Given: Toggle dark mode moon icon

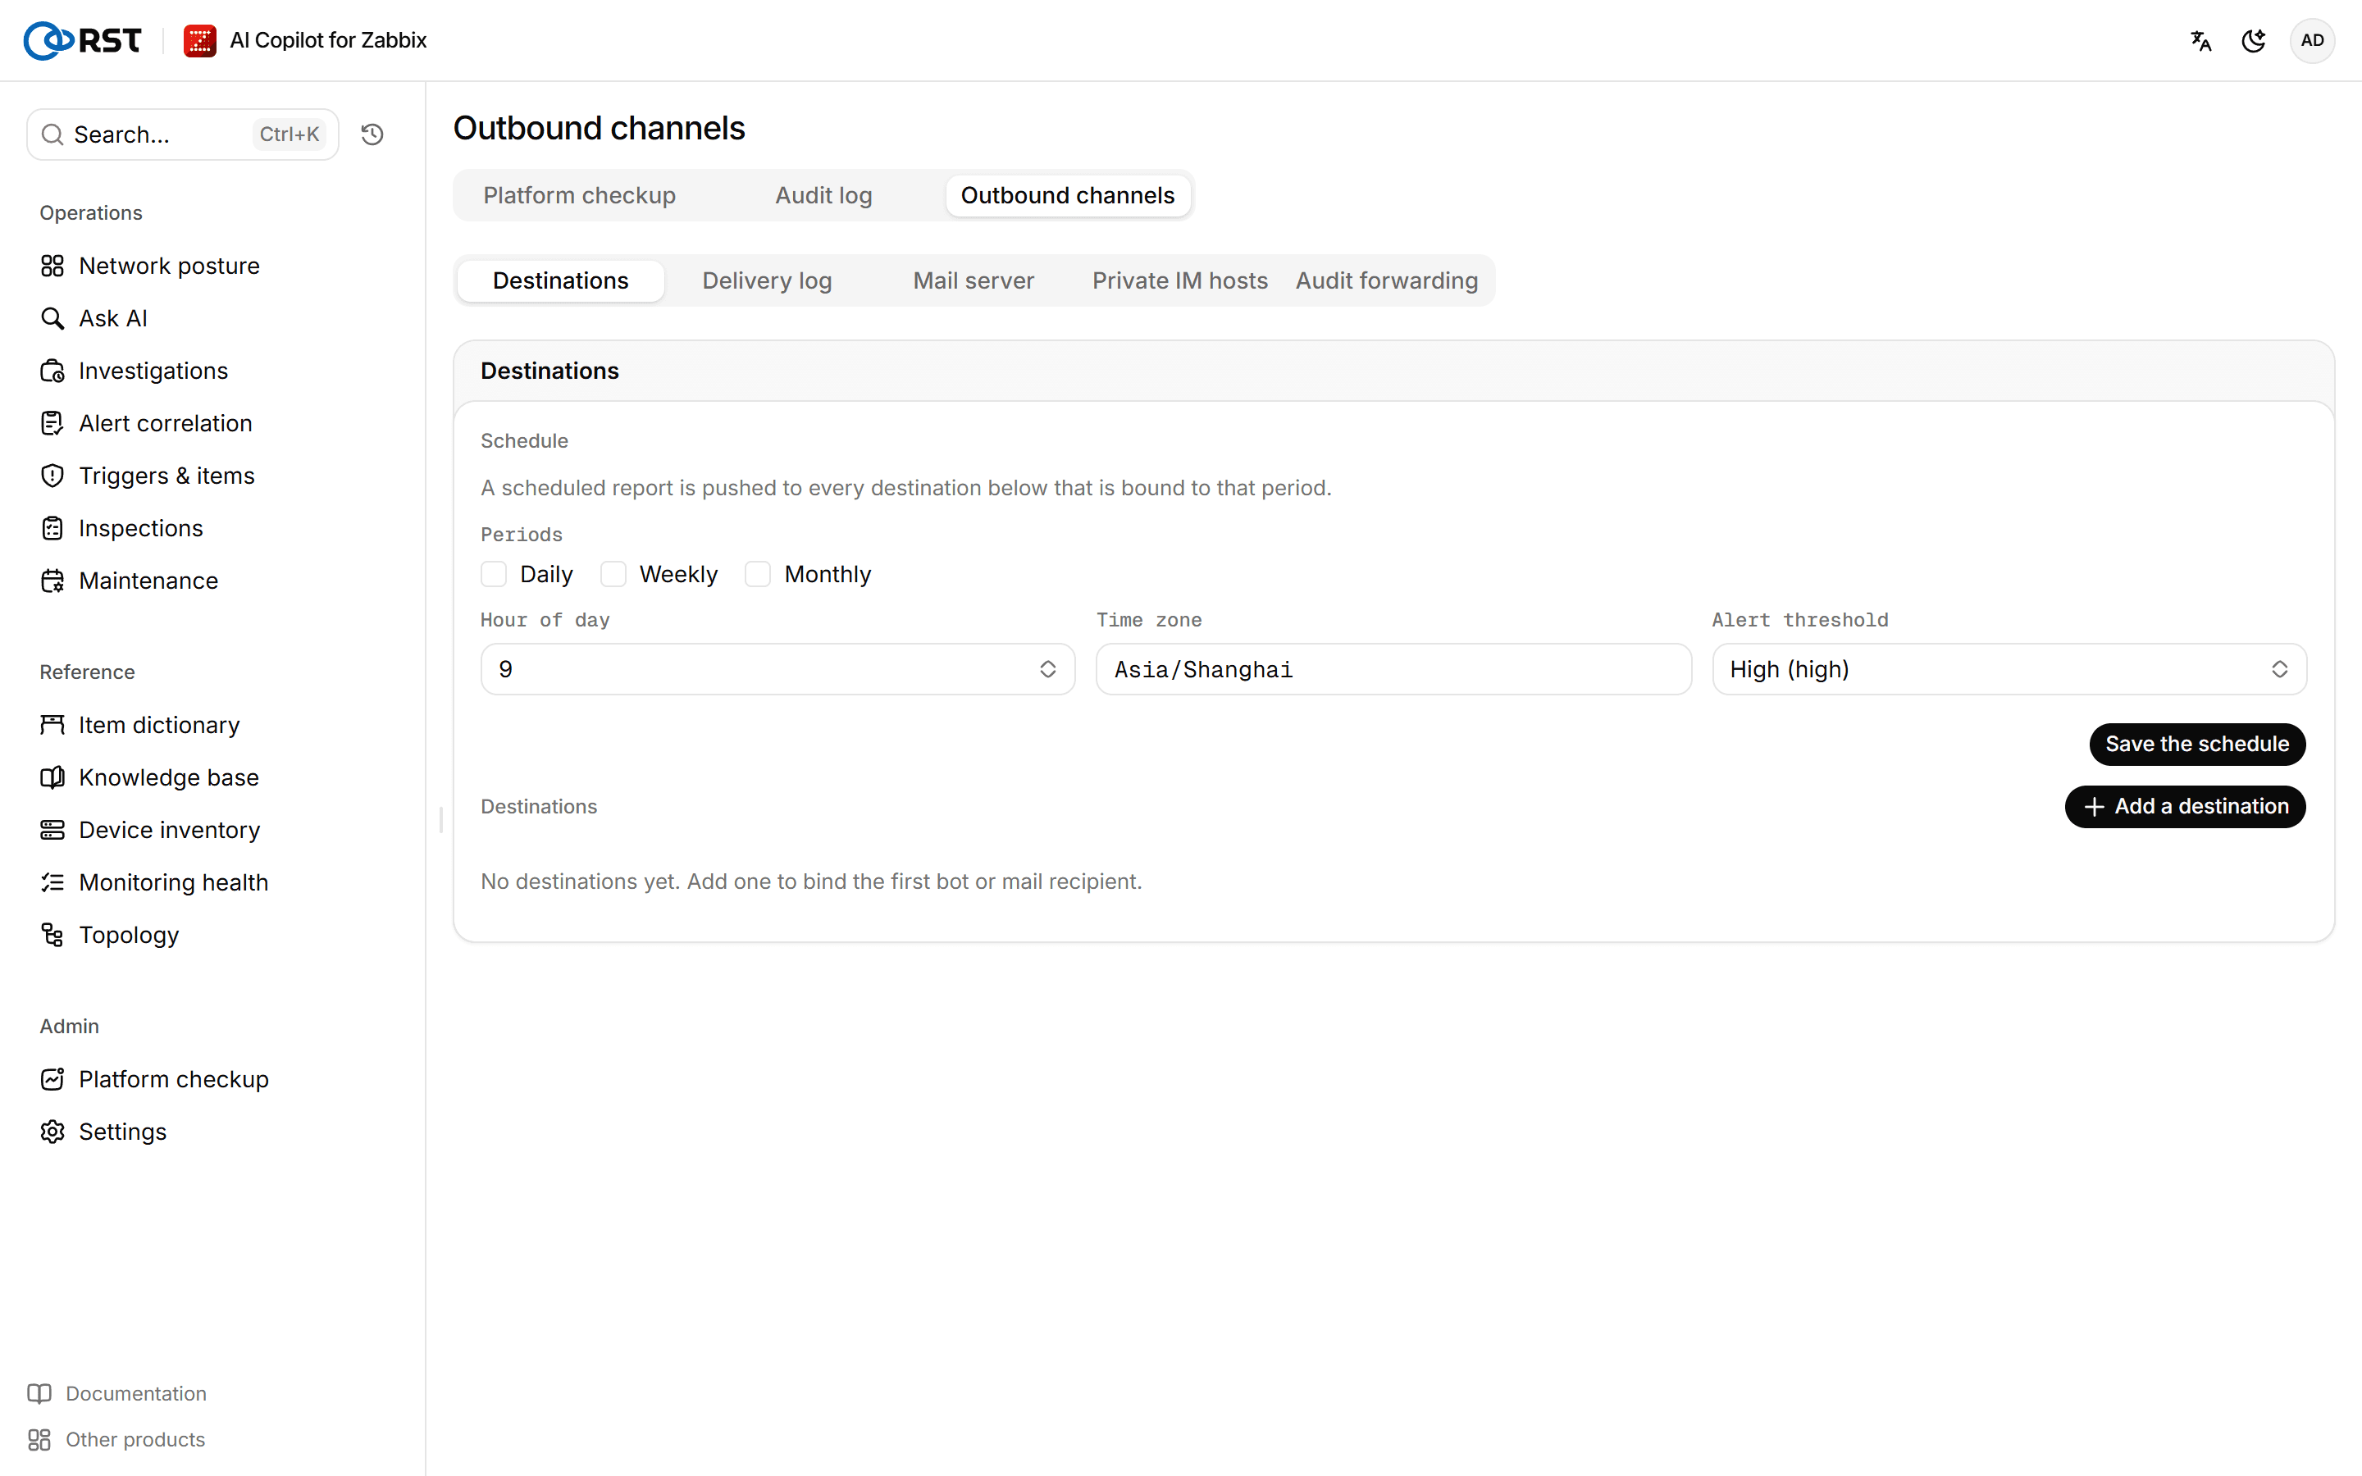Looking at the screenshot, I should point(2254,40).
